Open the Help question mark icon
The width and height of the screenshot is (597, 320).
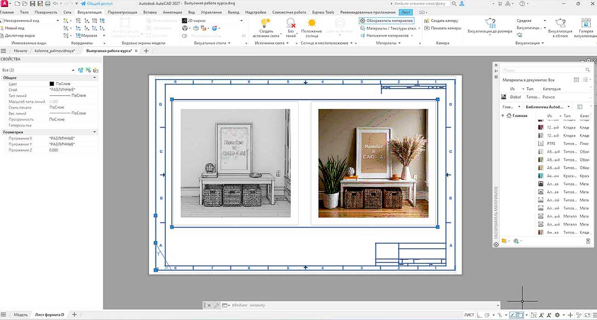click(x=522, y=3)
